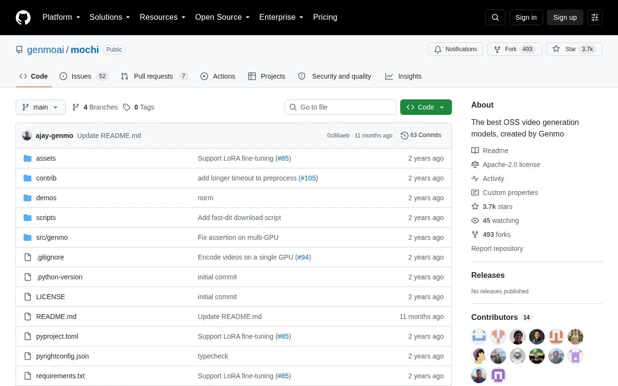Click the Activity pulse icon
The image size is (618, 386).
475,179
